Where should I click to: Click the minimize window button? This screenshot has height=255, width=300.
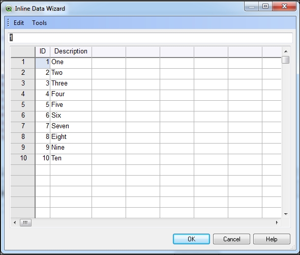click(x=252, y=6)
